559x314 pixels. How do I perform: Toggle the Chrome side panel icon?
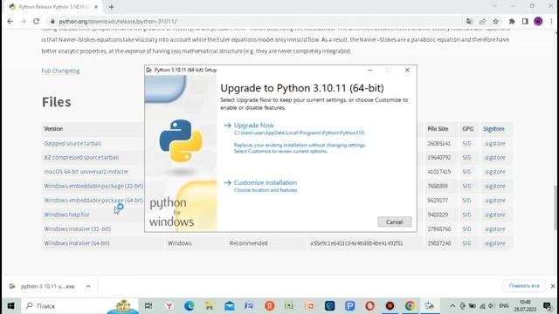pos(525,21)
